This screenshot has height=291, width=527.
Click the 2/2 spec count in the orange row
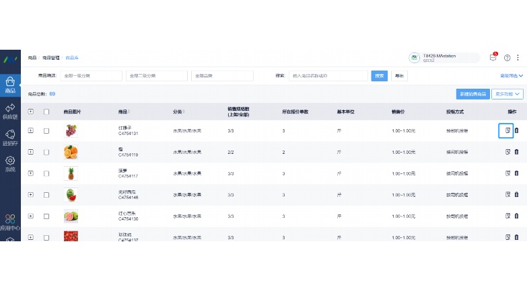tap(231, 153)
